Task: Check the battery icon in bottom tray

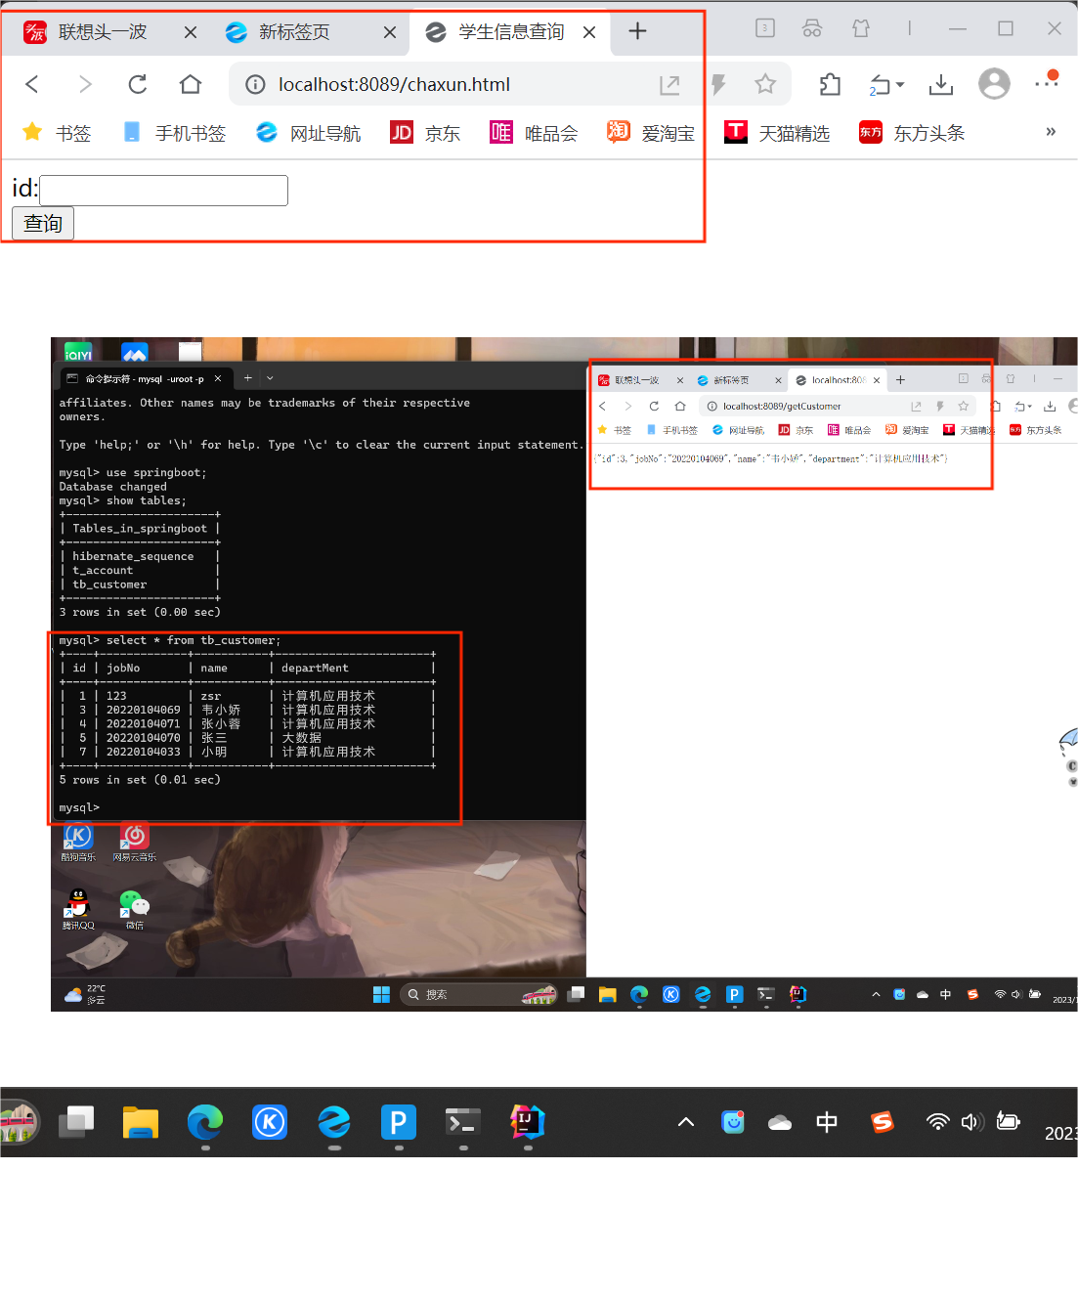Action: point(1008,1122)
